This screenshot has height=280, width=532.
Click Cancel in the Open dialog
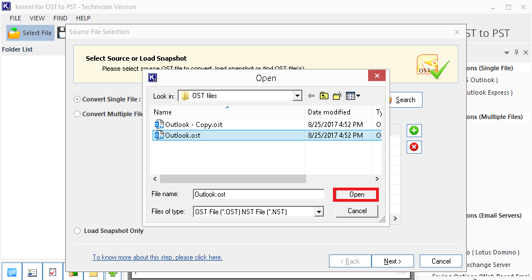[357, 211]
